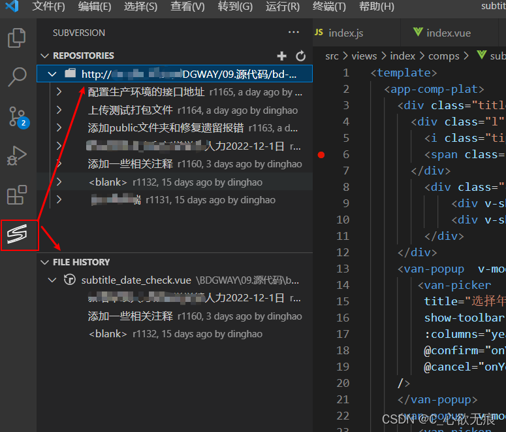
Task: Open the Subversion S icon view
Action: 18,234
